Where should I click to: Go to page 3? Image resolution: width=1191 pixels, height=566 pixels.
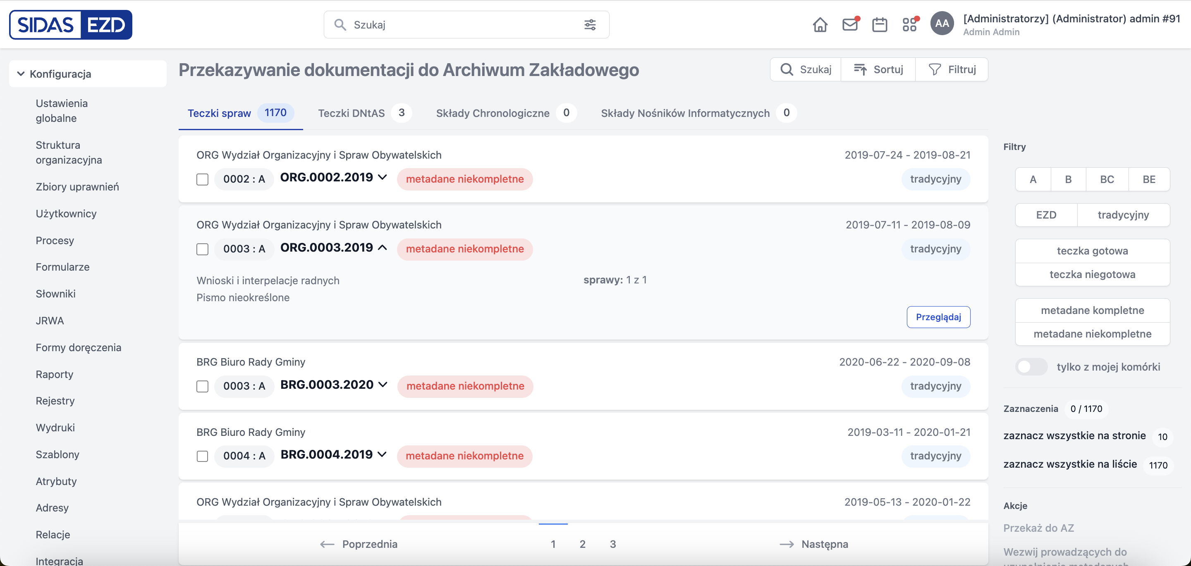(x=612, y=544)
